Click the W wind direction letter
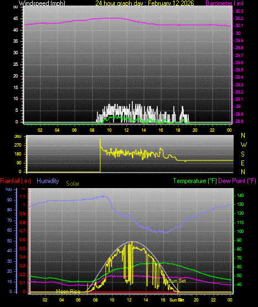 tap(244, 145)
